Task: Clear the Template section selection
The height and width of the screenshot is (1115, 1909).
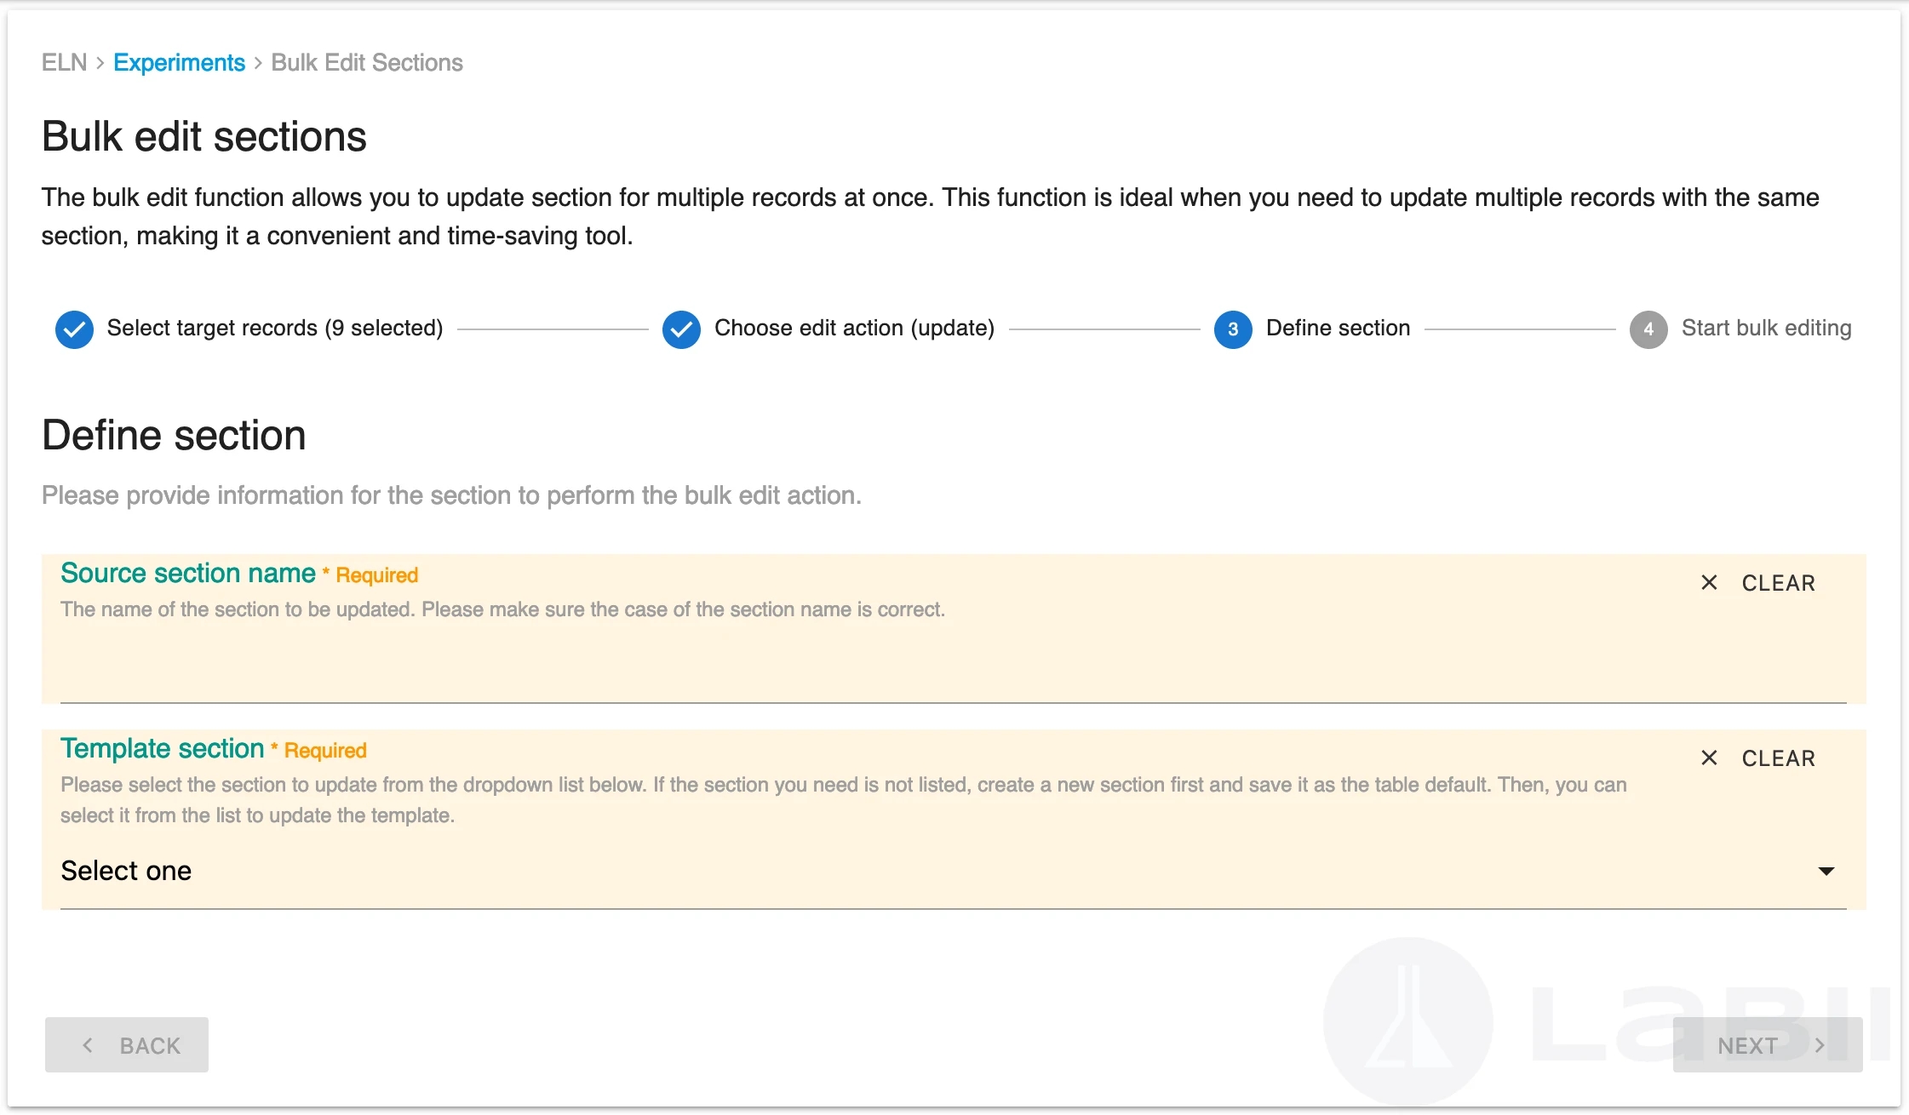Action: 1778,758
